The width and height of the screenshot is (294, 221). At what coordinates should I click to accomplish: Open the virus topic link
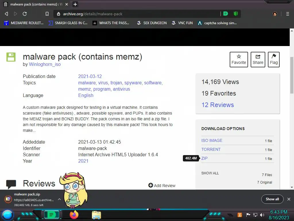click(103, 83)
